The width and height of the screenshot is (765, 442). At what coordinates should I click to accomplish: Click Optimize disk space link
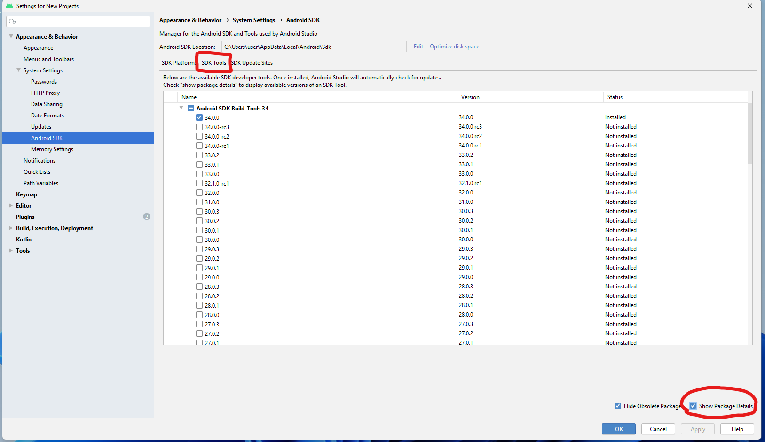(x=454, y=47)
